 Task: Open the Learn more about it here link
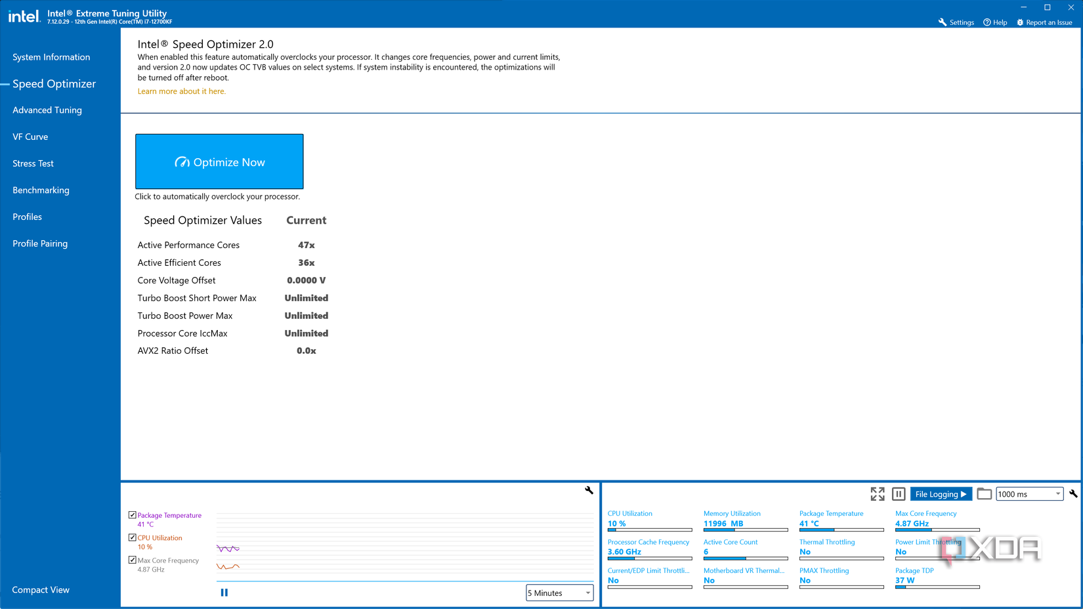pos(181,91)
